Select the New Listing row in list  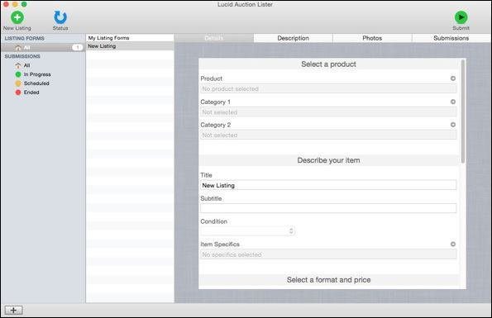[x=130, y=46]
